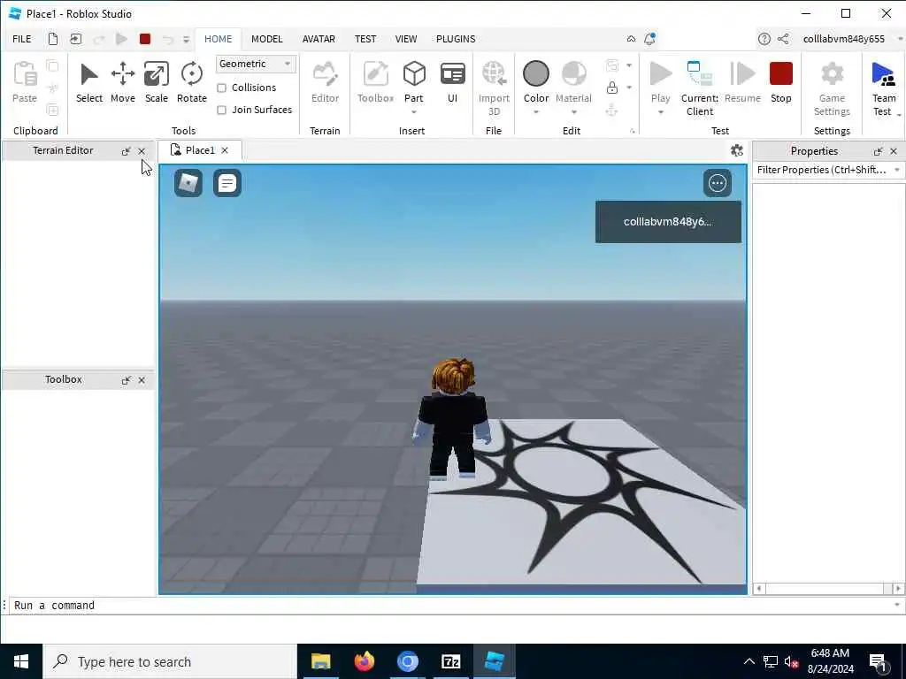Expand the Part dropdown arrow
Screen dimensions: 906x679
click(x=414, y=112)
